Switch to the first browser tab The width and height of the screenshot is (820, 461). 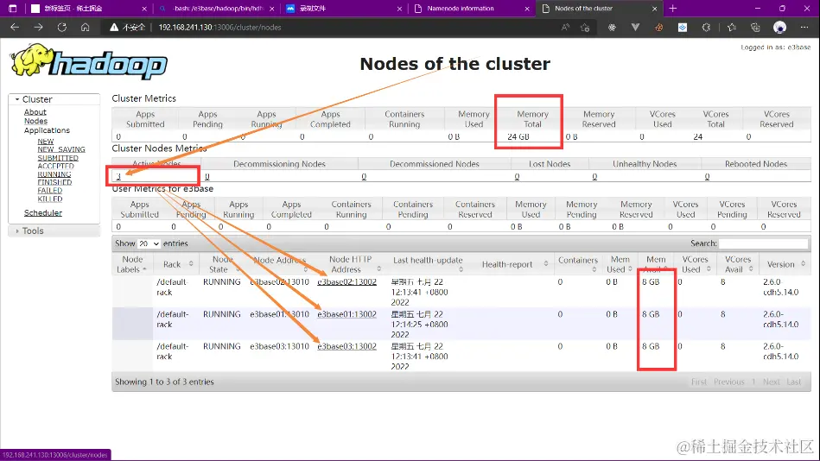click(x=73, y=9)
